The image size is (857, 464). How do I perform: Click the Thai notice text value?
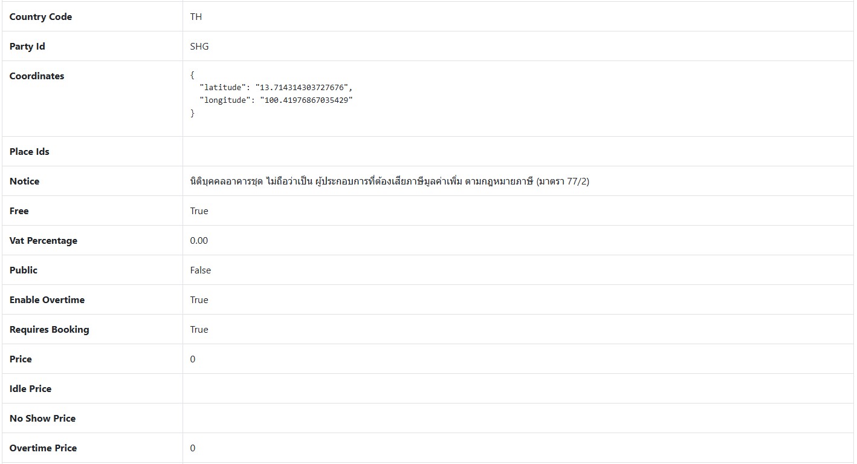click(389, 181)
